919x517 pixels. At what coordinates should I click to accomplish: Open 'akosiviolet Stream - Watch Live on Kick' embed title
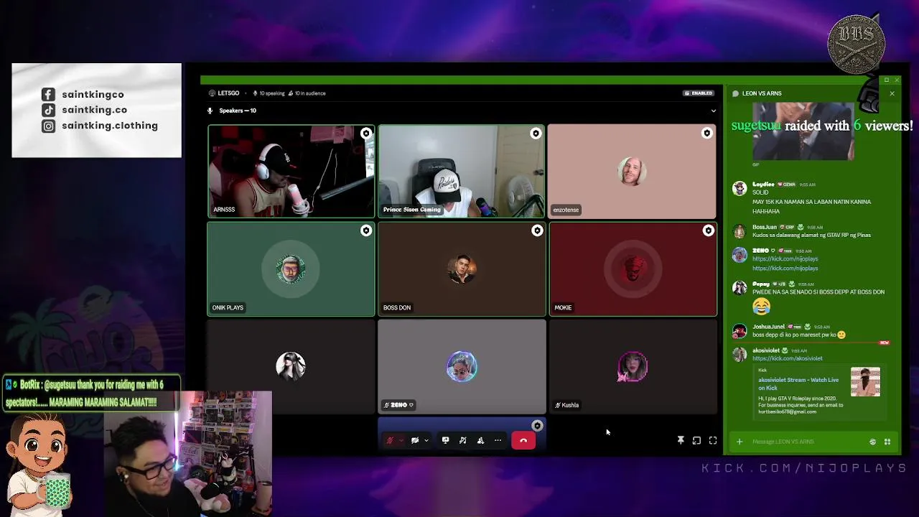[x=798, y=383]
